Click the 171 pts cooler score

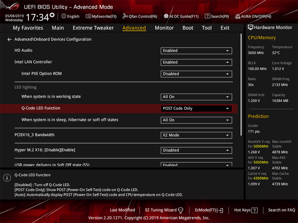tap(254, 132)
